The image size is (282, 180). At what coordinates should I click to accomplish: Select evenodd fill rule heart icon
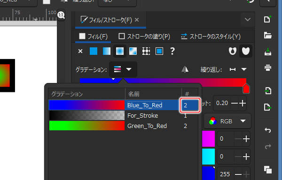click(x=233, y=51)
